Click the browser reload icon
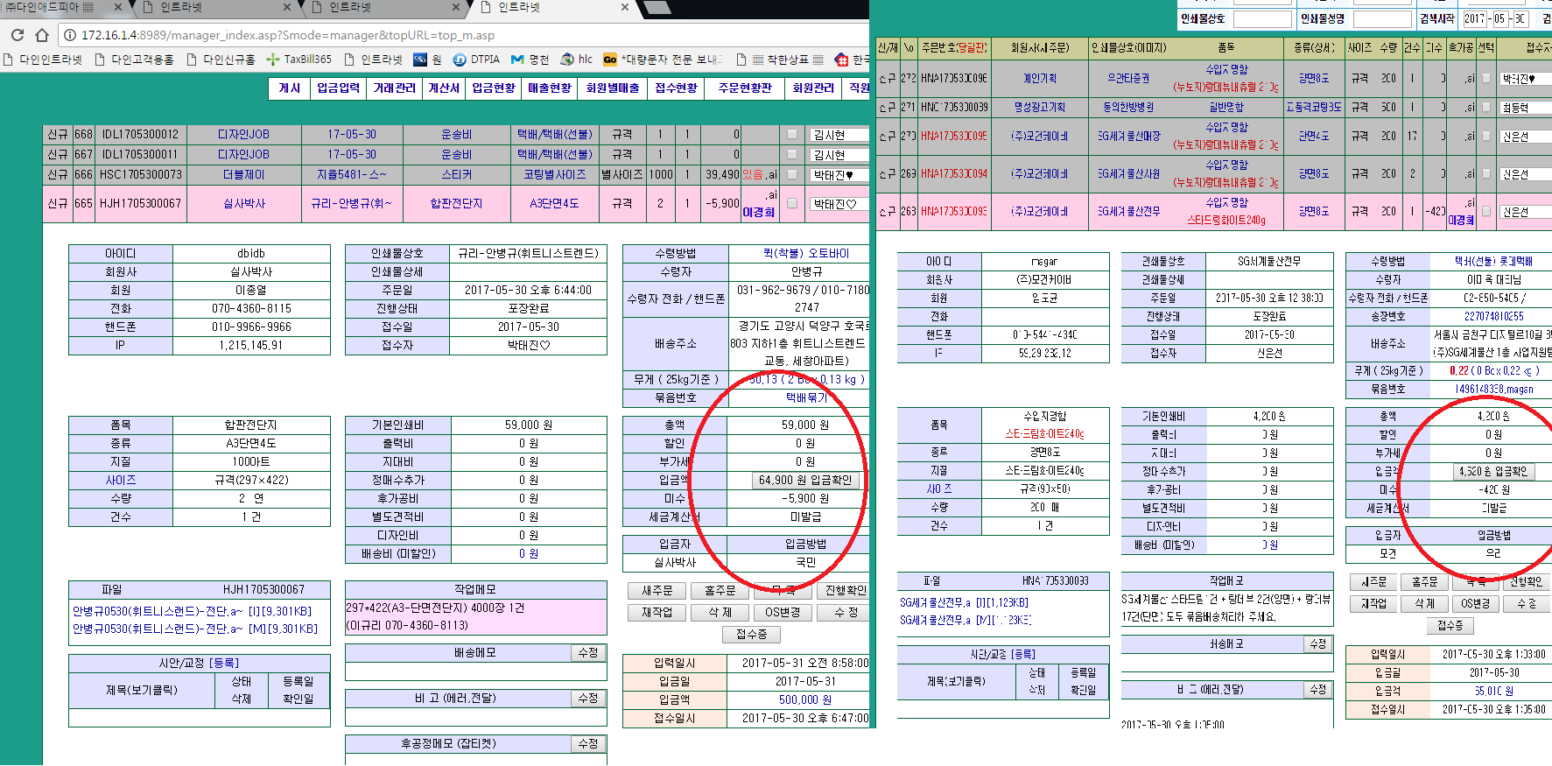 (x=18, y=35)
